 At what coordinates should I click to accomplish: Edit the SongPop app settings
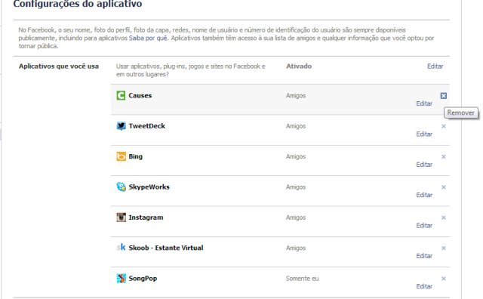[424, 287]
